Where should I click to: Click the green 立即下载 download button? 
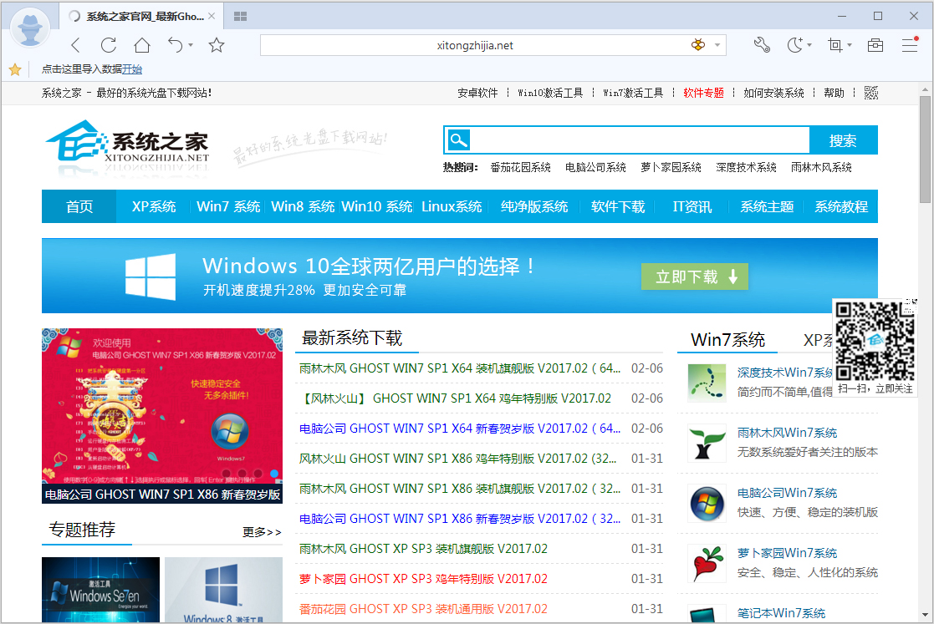click(695, 276)
